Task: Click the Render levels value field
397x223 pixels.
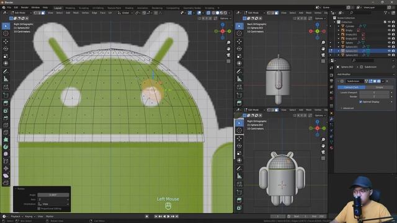Action: point(374,97)
